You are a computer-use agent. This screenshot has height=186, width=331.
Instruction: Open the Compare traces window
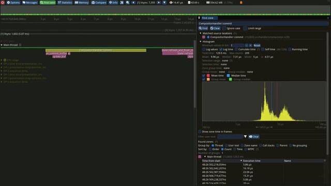[x=99, y=3]
